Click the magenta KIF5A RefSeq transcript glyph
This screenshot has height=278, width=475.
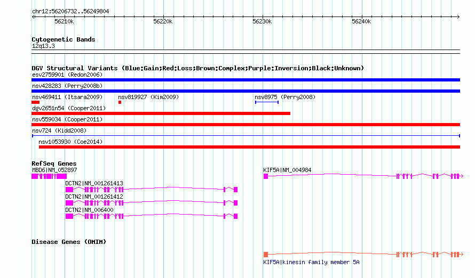(363, 176)
